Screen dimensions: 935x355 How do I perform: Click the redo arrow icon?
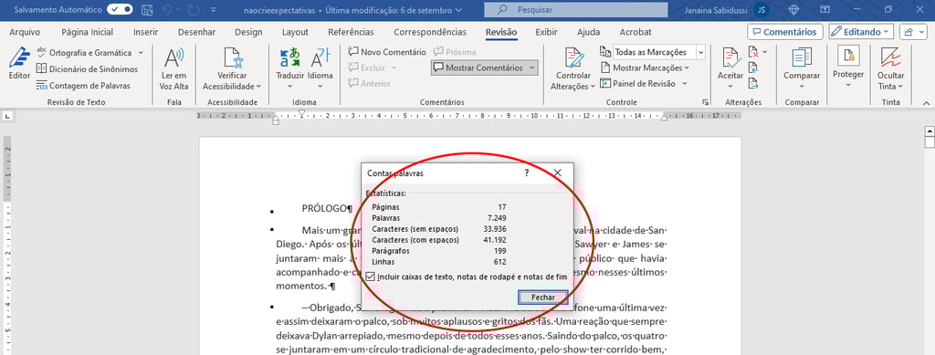tap(193, 9)
